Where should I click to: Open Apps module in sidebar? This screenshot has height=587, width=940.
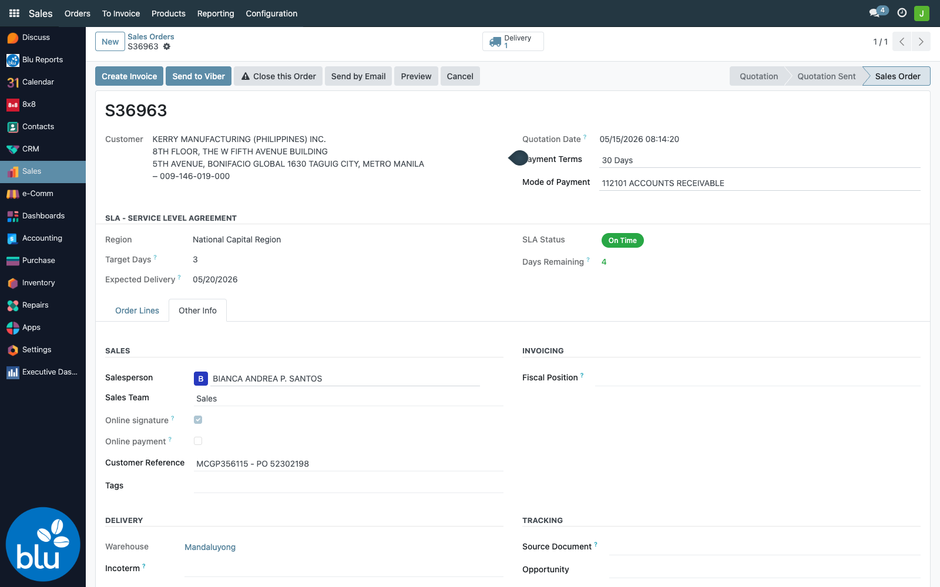(43, 328)
